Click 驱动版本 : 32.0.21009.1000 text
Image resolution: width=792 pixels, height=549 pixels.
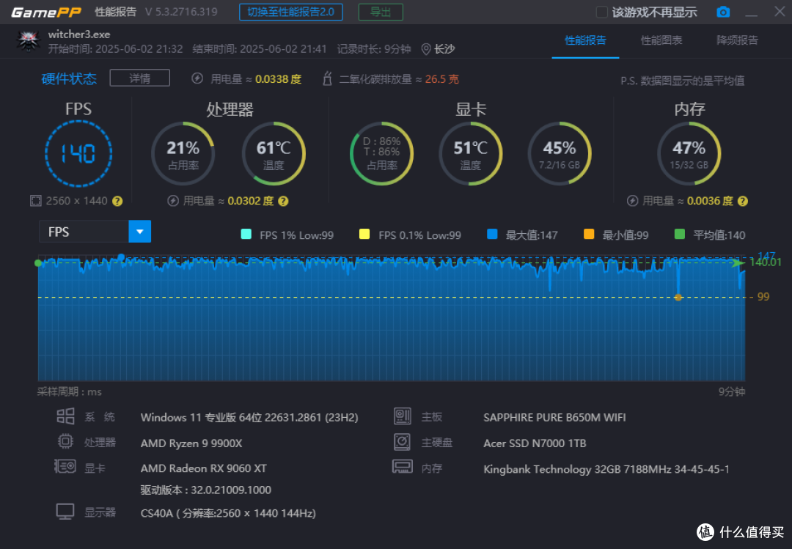click(x=206, y=490)
